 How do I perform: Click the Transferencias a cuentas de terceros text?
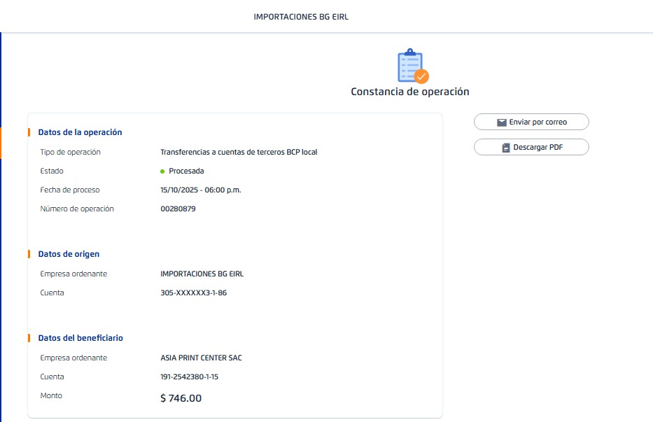point(239,152)
